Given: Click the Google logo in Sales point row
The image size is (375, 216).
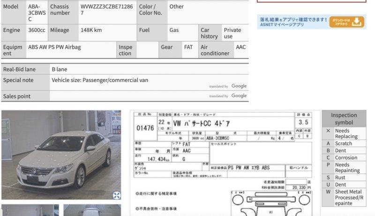Looking at the screenshot, I should (x=239, y=96).
